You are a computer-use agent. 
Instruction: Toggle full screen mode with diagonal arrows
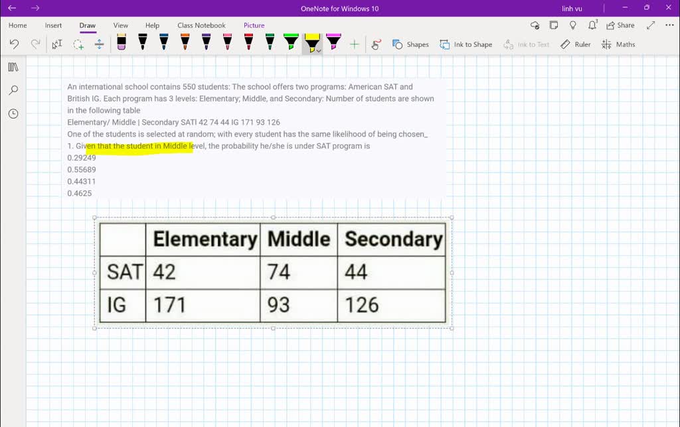click(650, 25)
